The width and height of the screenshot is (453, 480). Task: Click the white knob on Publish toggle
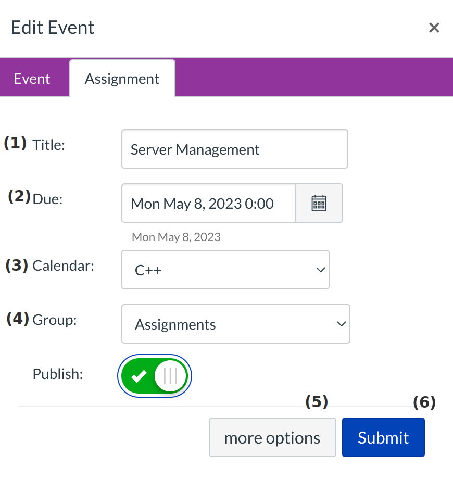(x=170, y=376)
